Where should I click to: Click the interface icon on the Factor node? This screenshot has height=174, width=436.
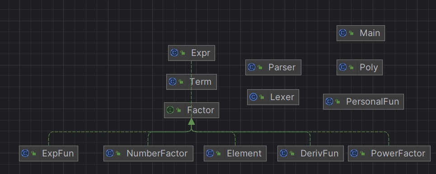click(170, 110)
